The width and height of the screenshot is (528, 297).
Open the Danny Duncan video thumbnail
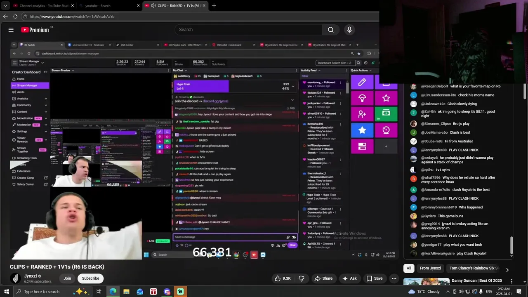[x=426, y=281]
